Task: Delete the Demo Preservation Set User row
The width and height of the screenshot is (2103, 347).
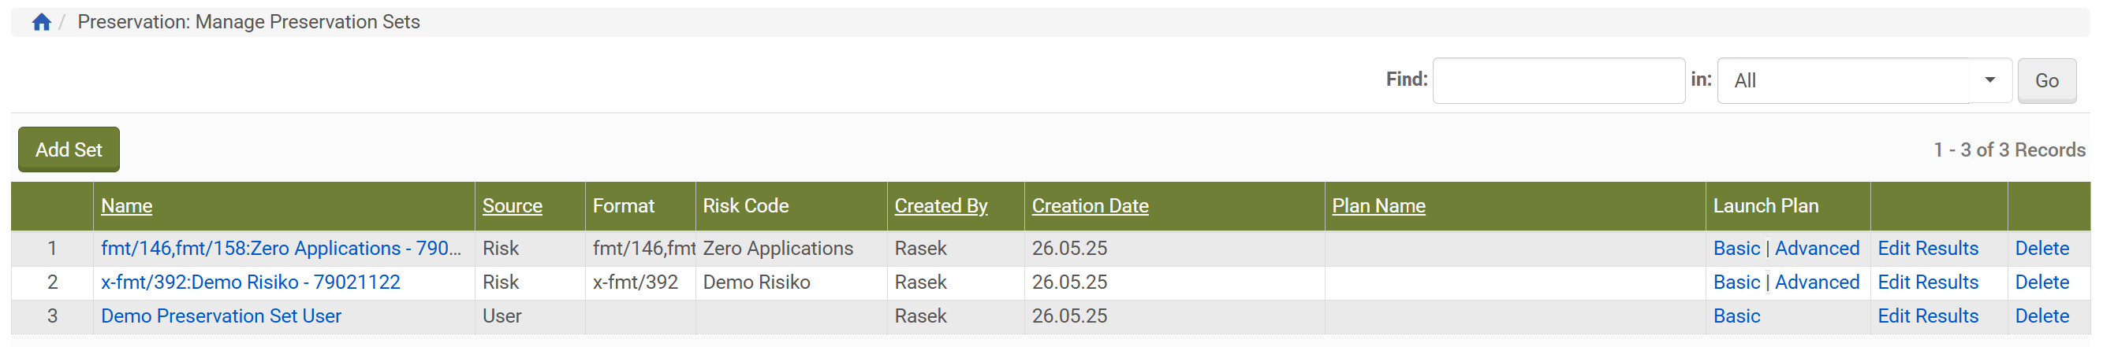Action: [2041, 316]
